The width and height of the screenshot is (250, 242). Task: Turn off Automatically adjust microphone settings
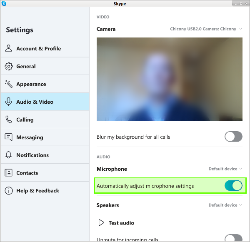(233, 186)
